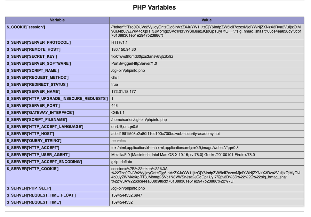Click the "gzip, deflate" value
The width and height of the screenshot is (311, 217).
122,162
